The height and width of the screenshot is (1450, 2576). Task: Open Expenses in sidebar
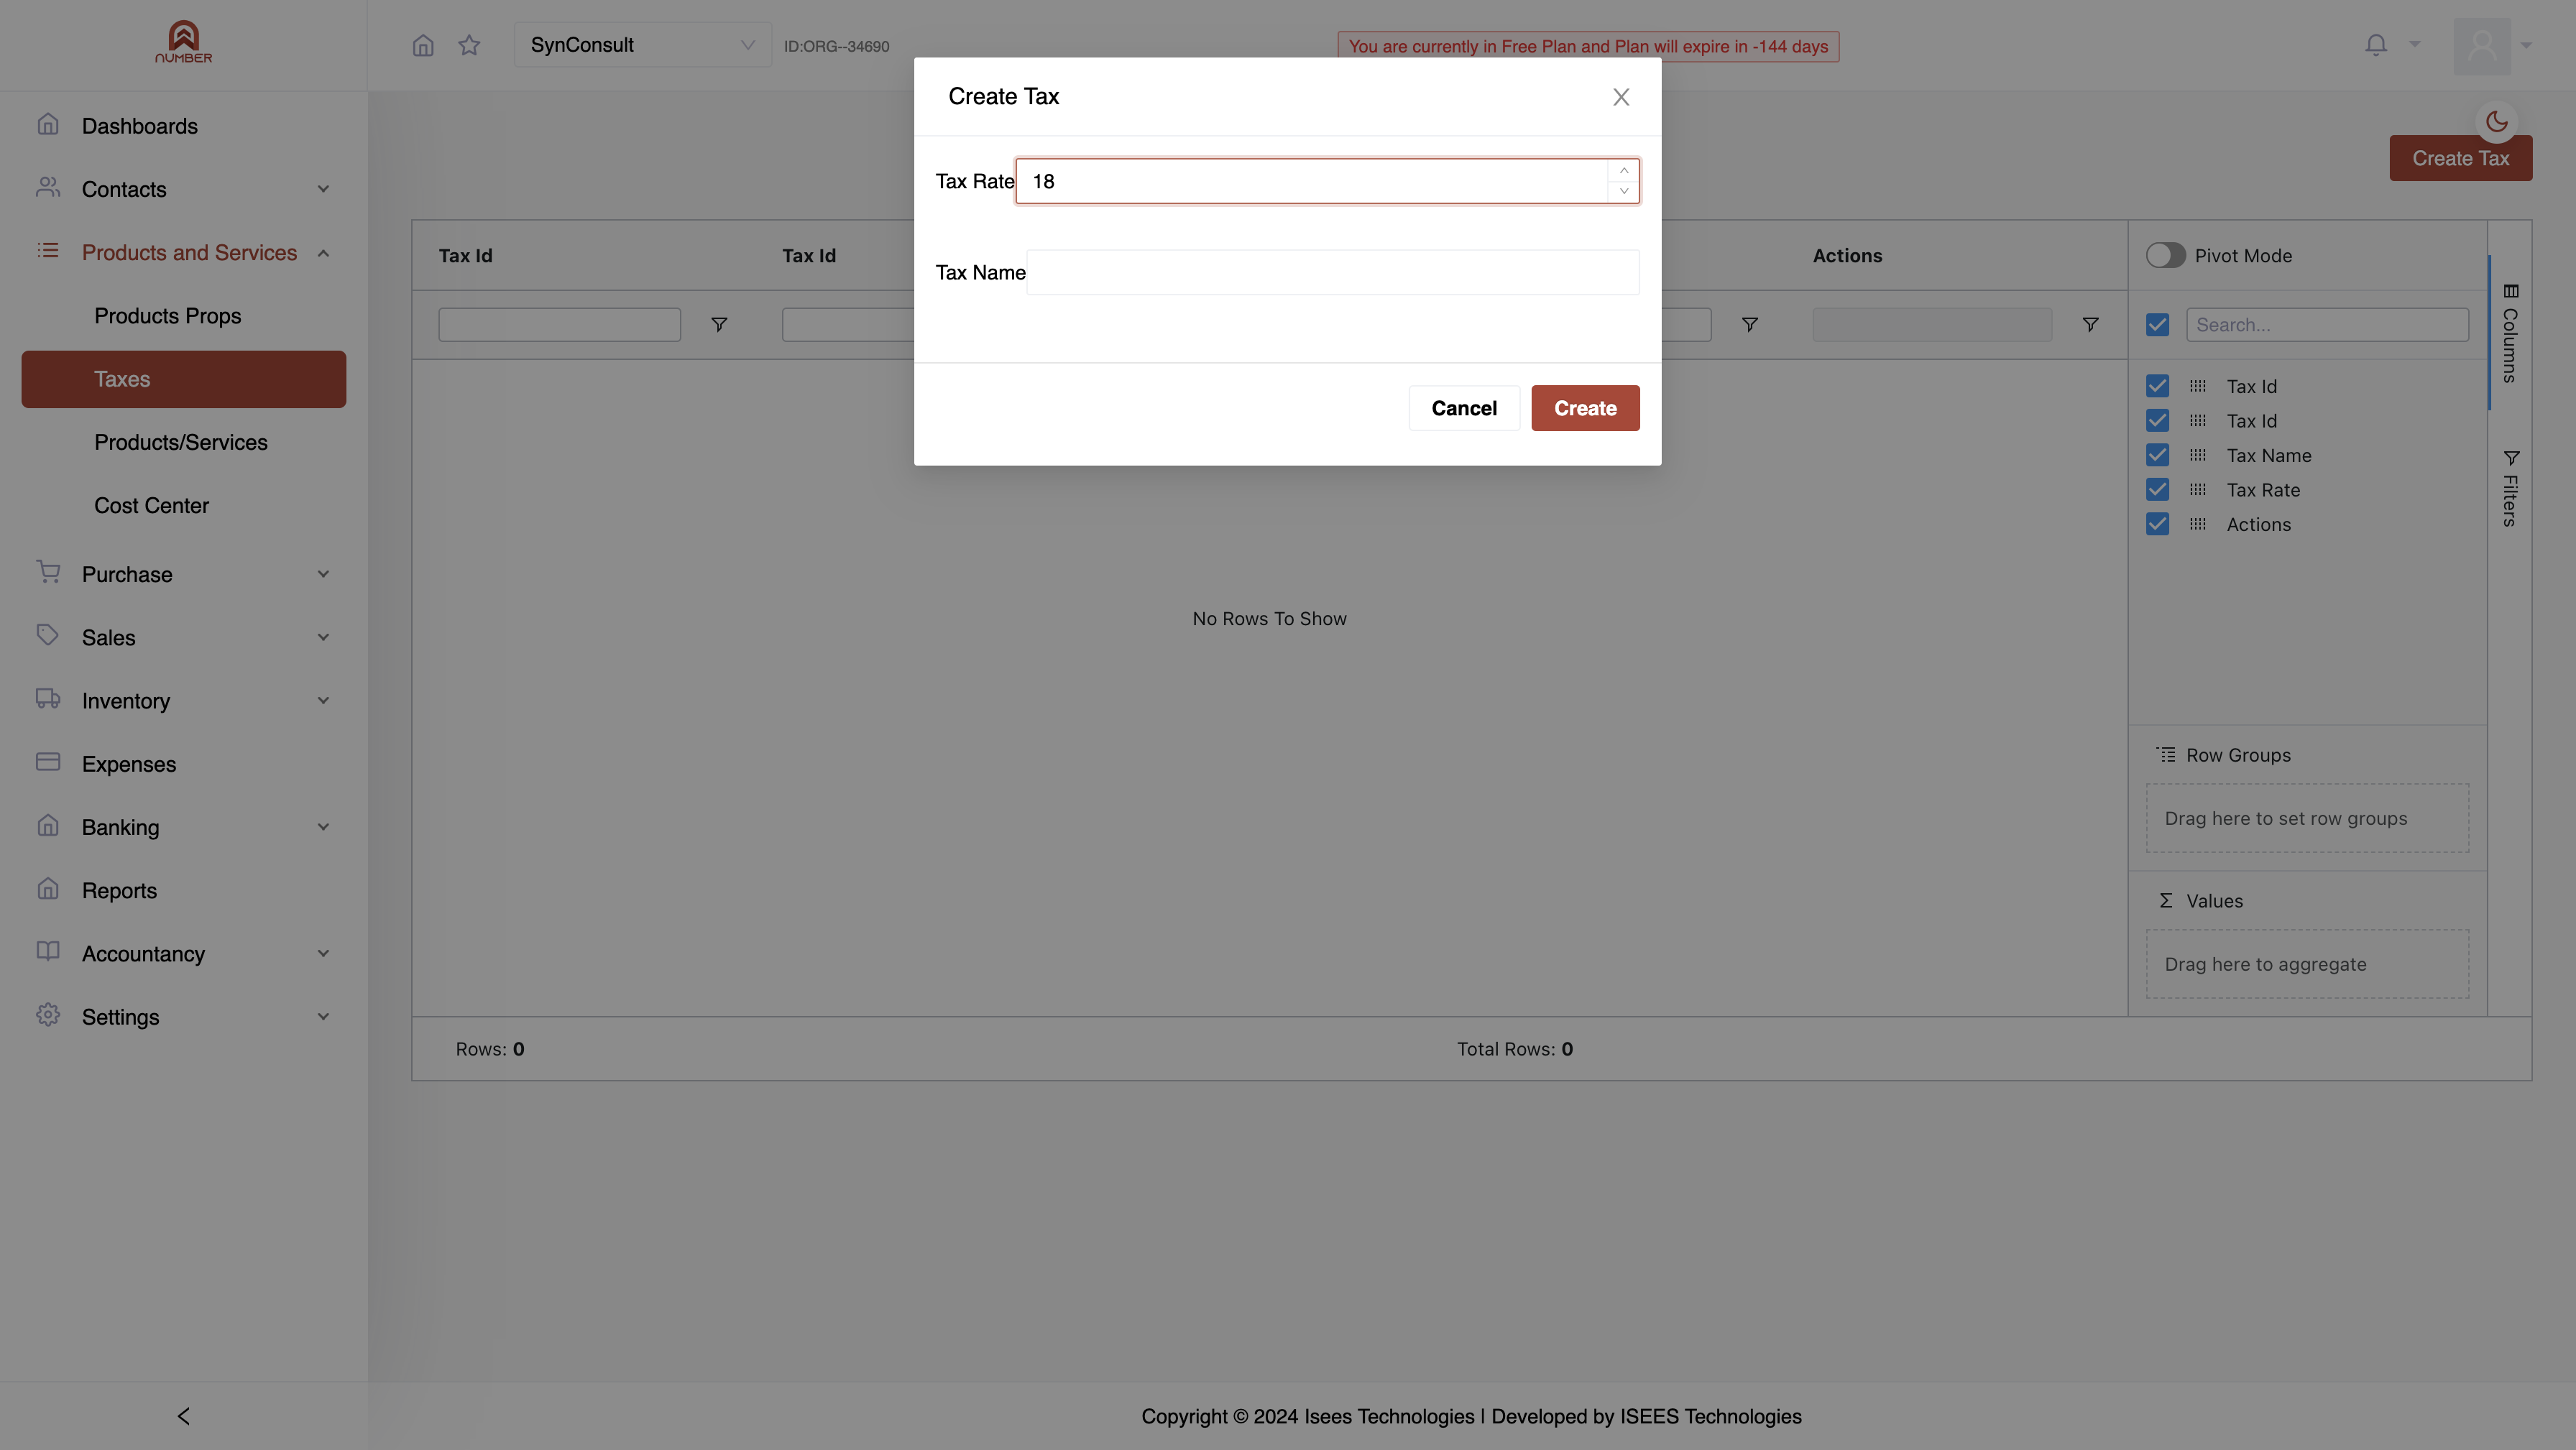tap(184, 764)
